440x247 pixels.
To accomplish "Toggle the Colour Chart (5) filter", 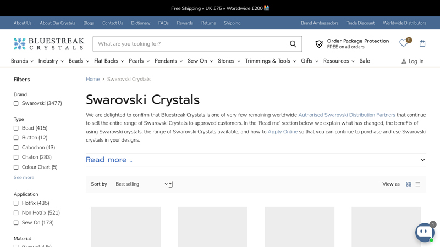I will coord(16,167).
